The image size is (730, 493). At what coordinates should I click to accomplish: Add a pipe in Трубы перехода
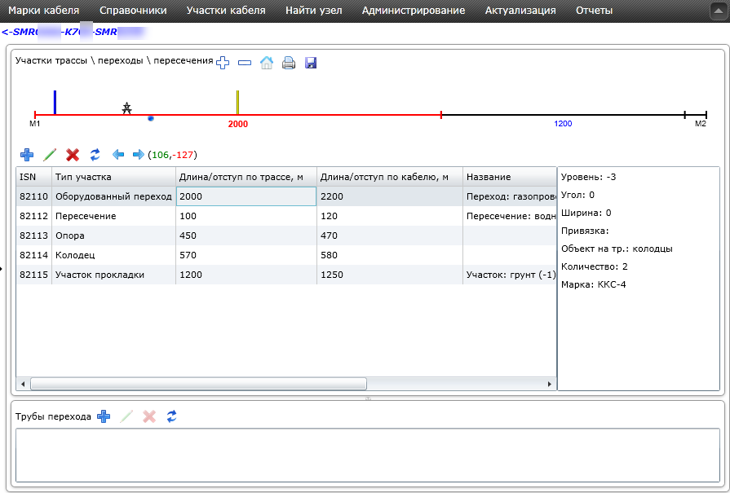click(104, 416)
